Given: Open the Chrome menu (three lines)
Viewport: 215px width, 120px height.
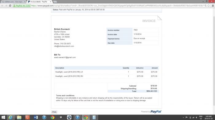Looking at the screenshot, I should pyautogui.click(x=213, y=6).
